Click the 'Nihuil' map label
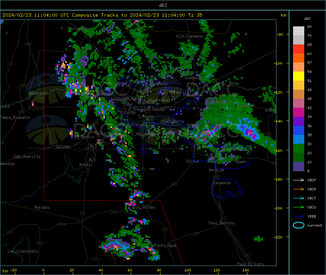The height and width of the screenshot is (275, 326). coord(85,165)
